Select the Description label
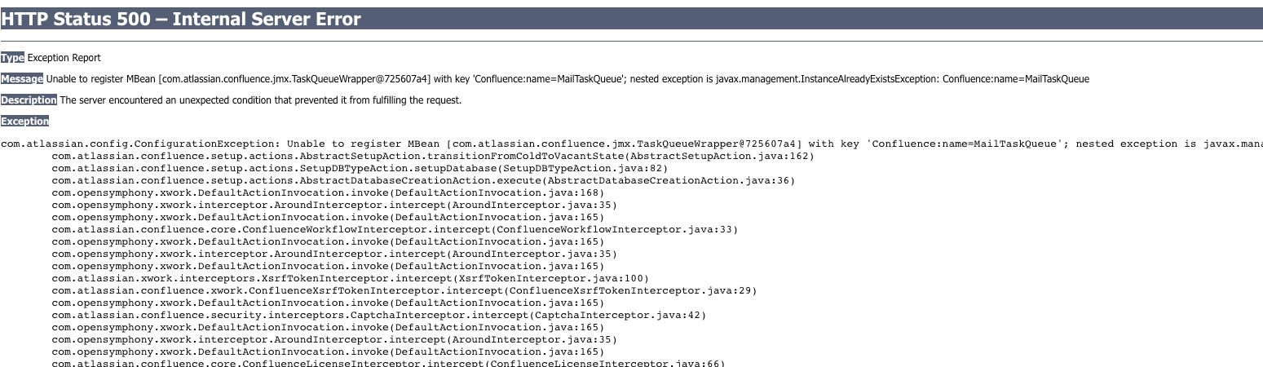 pyautogui.click(x=29, y=100)
